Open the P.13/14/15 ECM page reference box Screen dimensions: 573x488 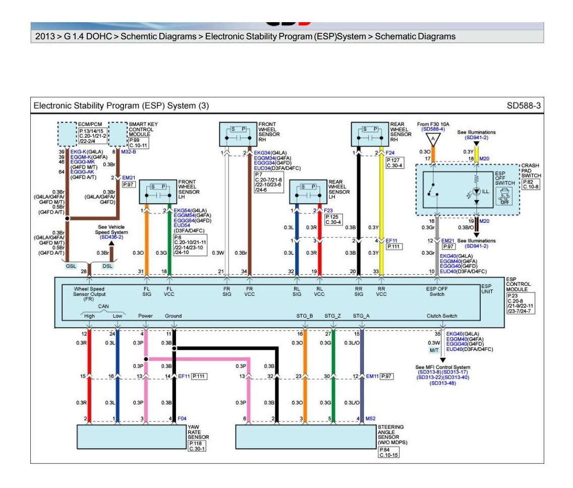93,136
